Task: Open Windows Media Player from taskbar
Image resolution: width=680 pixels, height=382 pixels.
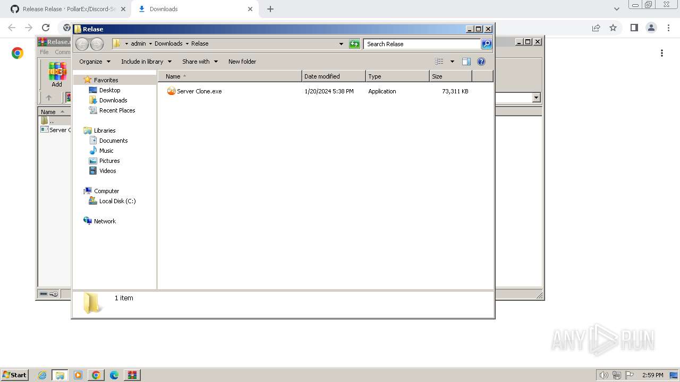Action: 78,375
